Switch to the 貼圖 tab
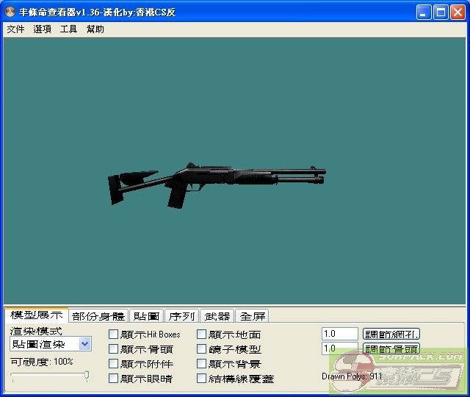The height and width of the screenshot is (397, 470). point(146,316)
